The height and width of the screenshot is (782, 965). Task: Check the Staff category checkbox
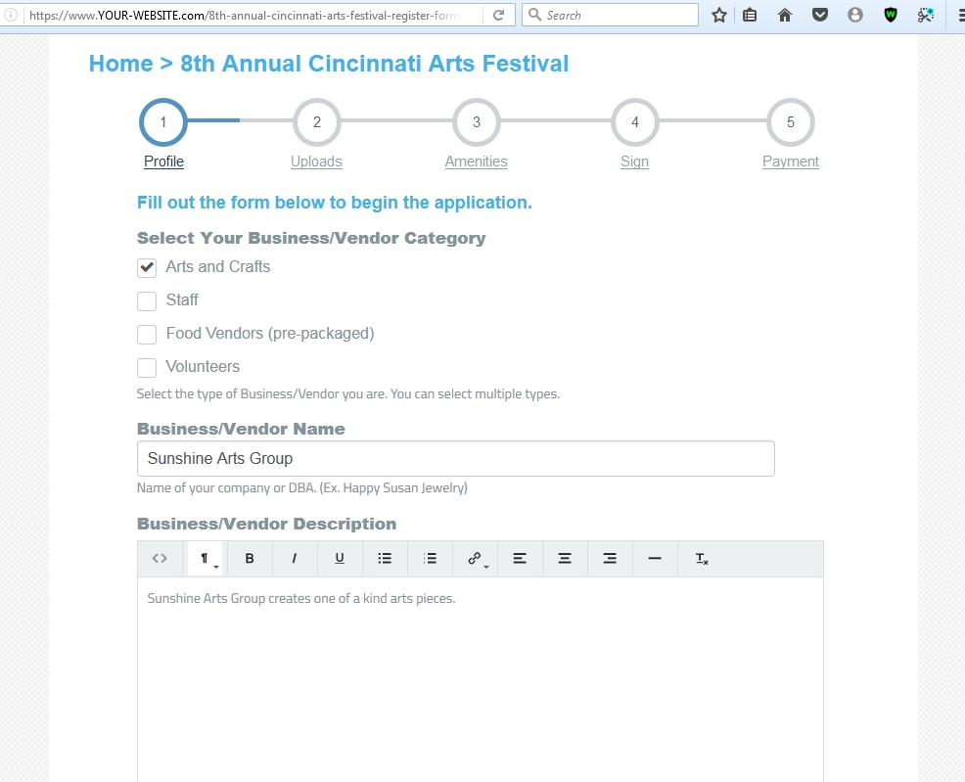click(147, 300)
